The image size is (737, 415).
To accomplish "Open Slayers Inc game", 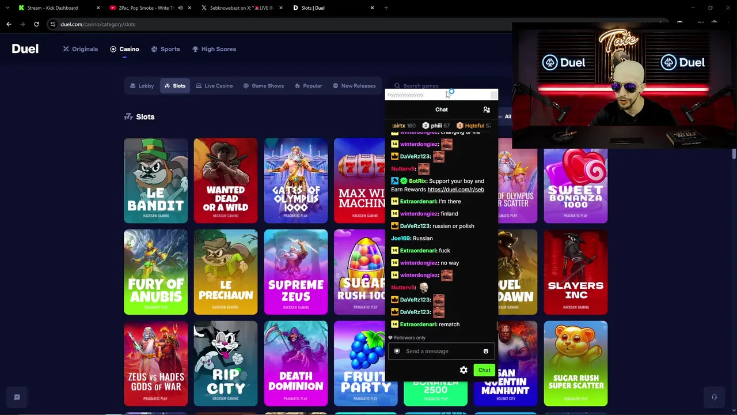I will point(576,272).
